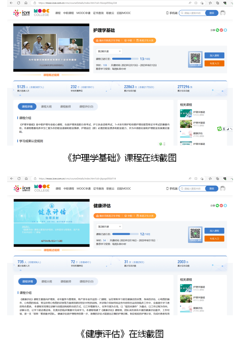The height and width of the screenshot is (339, 240).
Task: Open 第2期开课 dropdown on 健康评估 page
Action: tap(109, 226)
